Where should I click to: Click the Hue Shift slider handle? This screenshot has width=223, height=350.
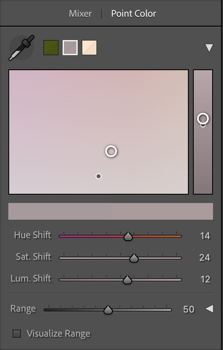click(x=128, y=236)
